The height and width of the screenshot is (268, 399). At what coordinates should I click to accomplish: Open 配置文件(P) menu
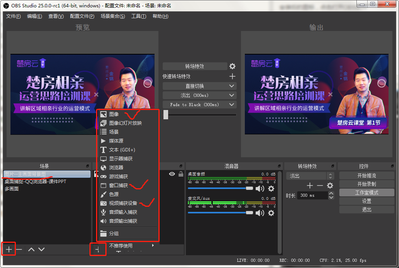82,16
